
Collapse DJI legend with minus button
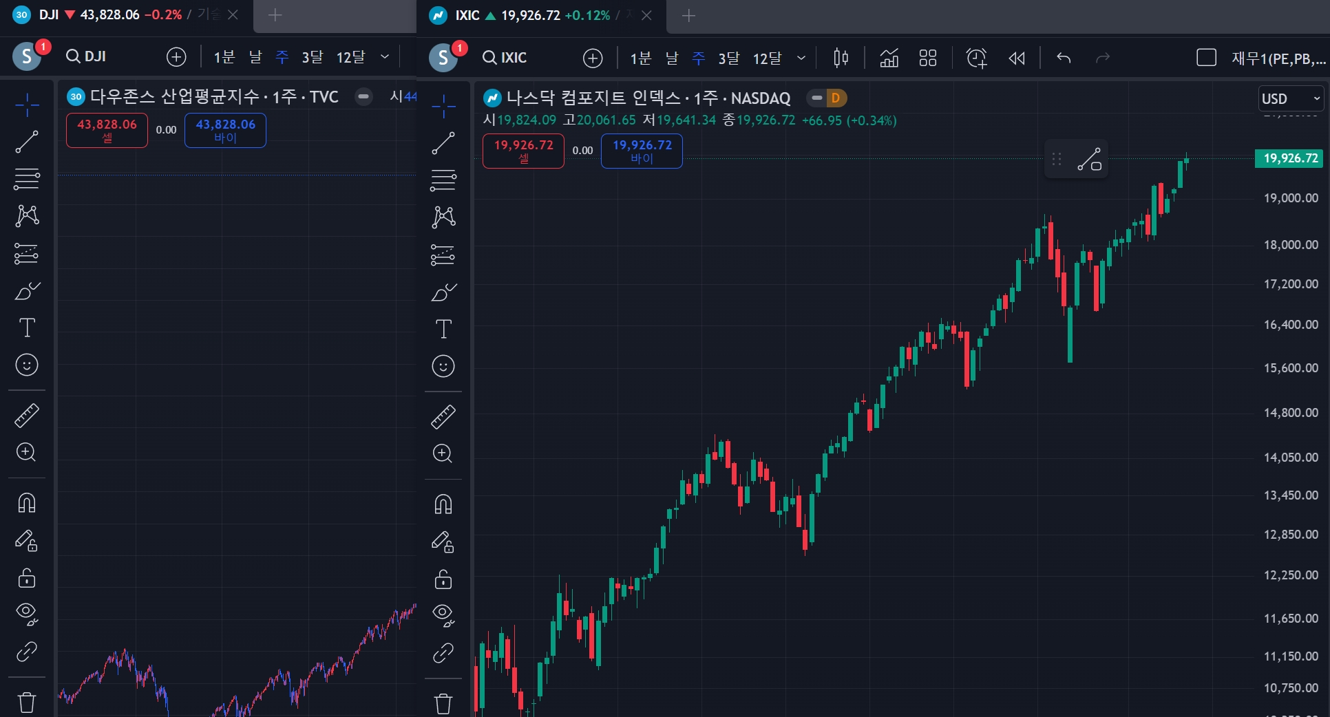pyautogui.click(x=363, y=96)
